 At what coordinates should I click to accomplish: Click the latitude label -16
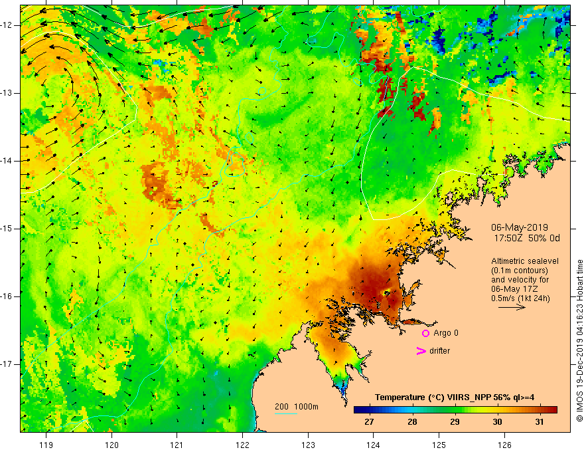7,296
